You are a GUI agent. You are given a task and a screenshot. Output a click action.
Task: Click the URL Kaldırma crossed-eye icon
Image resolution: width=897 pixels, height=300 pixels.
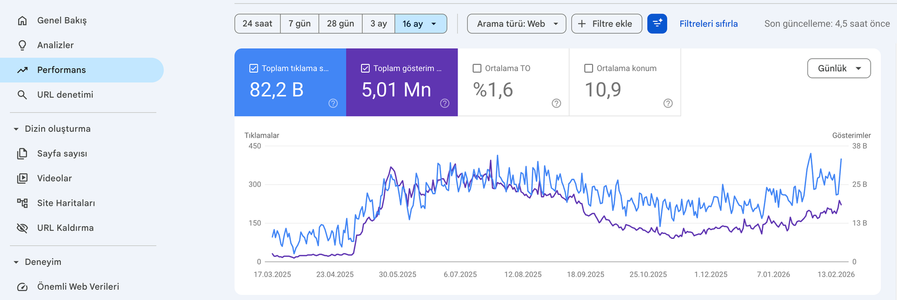[22, 228]
